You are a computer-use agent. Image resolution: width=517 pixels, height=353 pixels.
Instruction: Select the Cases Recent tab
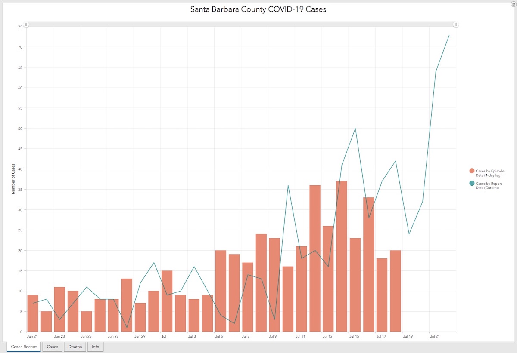click(24, 347)
